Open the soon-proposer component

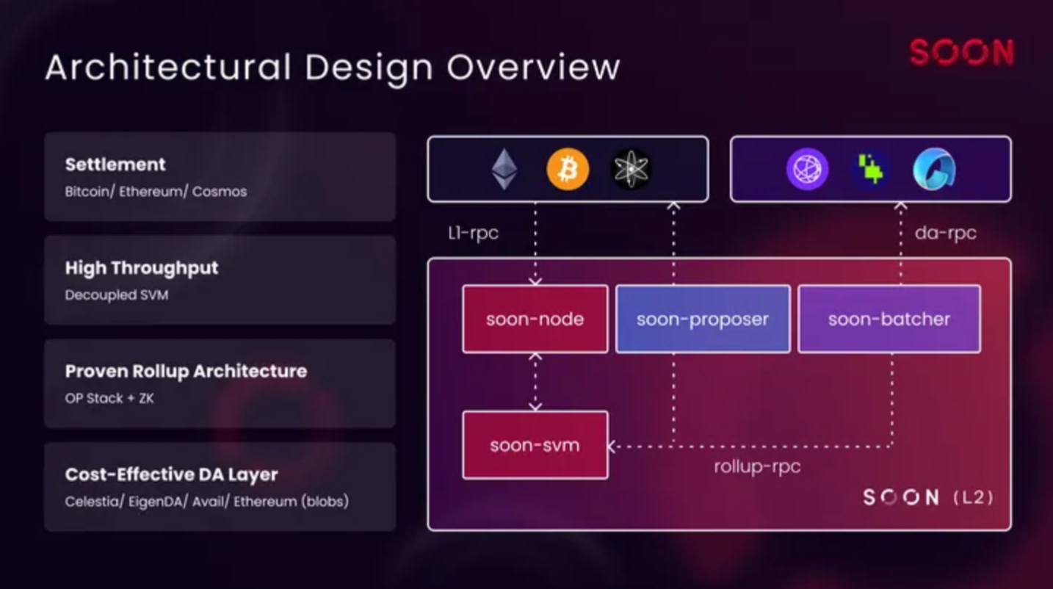(x=703, y=319)
